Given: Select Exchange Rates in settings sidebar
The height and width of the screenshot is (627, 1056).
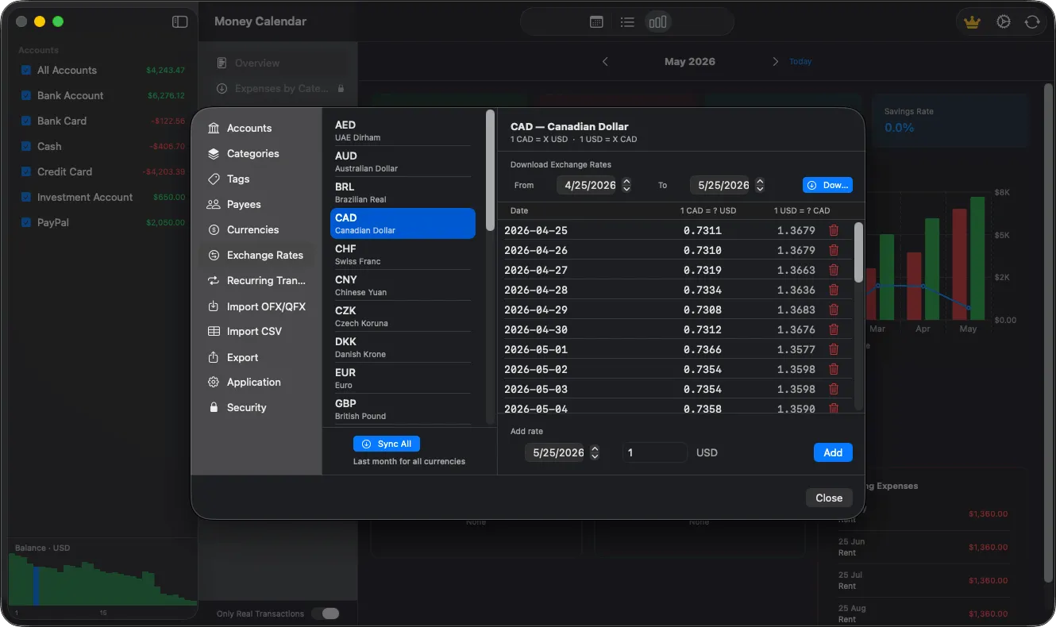Looking at the screenshot, I should pyautogui.click(x=255, y=255).
